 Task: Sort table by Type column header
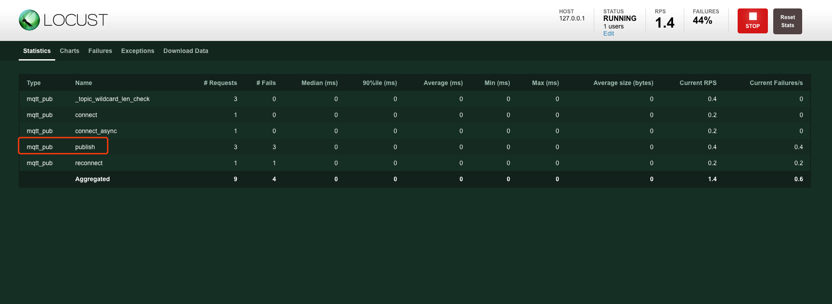34,83
